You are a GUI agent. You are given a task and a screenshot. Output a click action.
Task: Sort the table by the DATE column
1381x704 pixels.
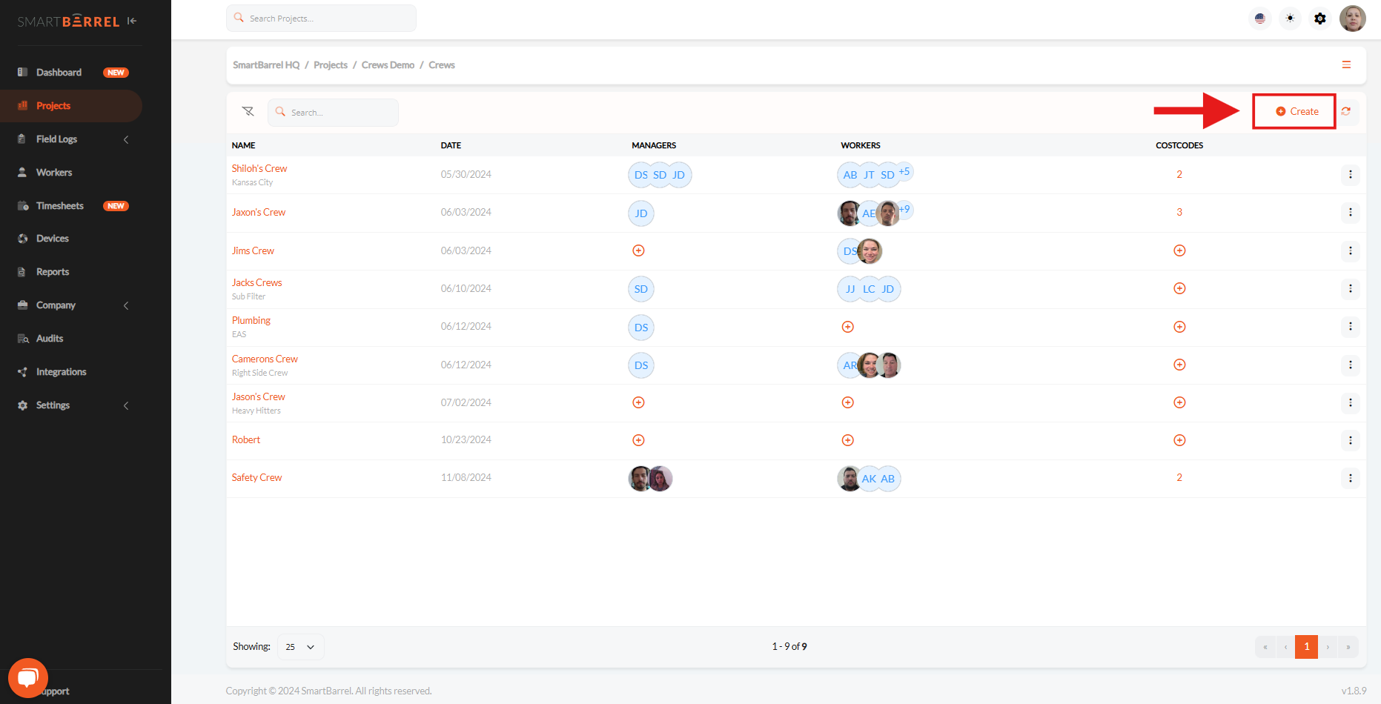(x=451, y=146)
